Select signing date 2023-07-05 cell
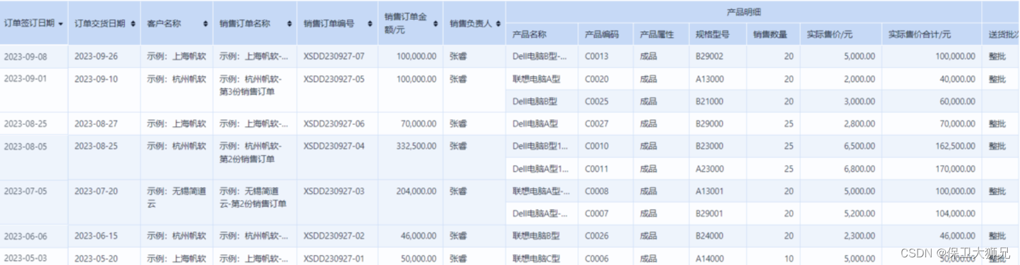Image resolution: width=1020 pixels, height=265 pixels. point(26,191)
